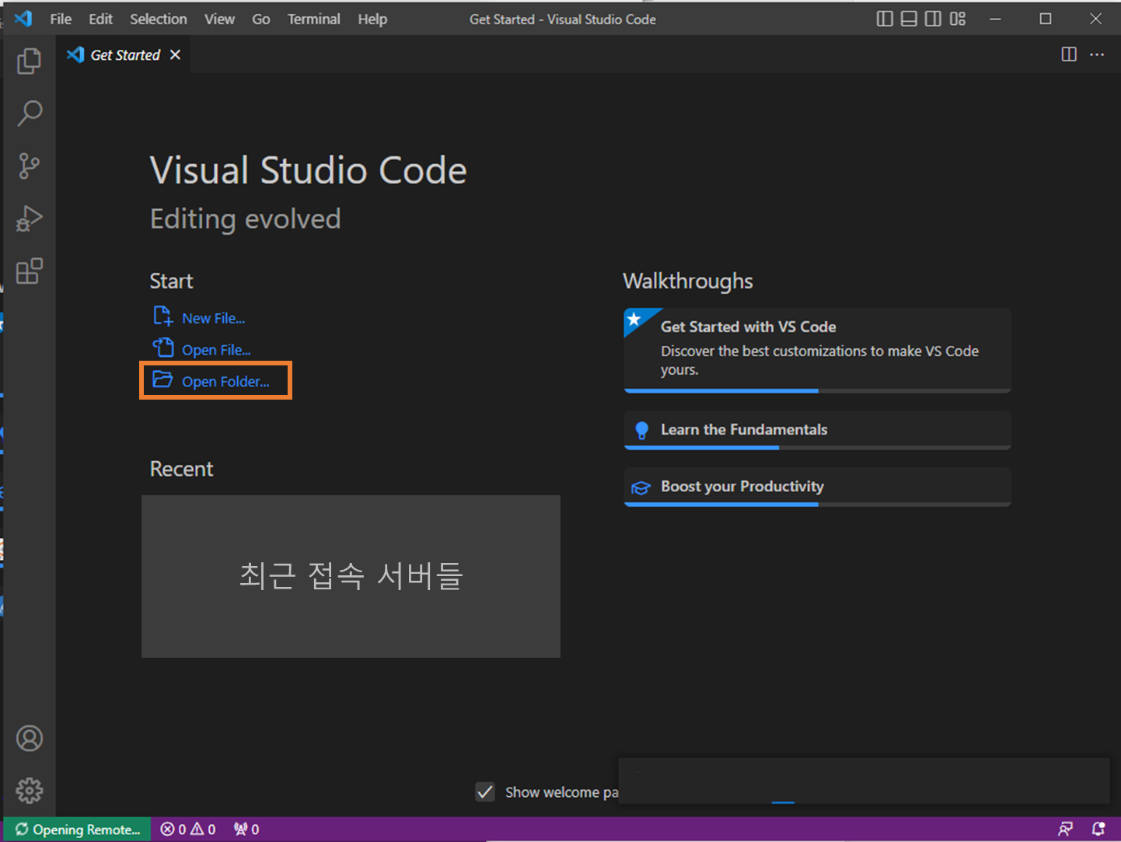Open the Terminal menu
Screen dimensions: 1121x842
[314, 19]
